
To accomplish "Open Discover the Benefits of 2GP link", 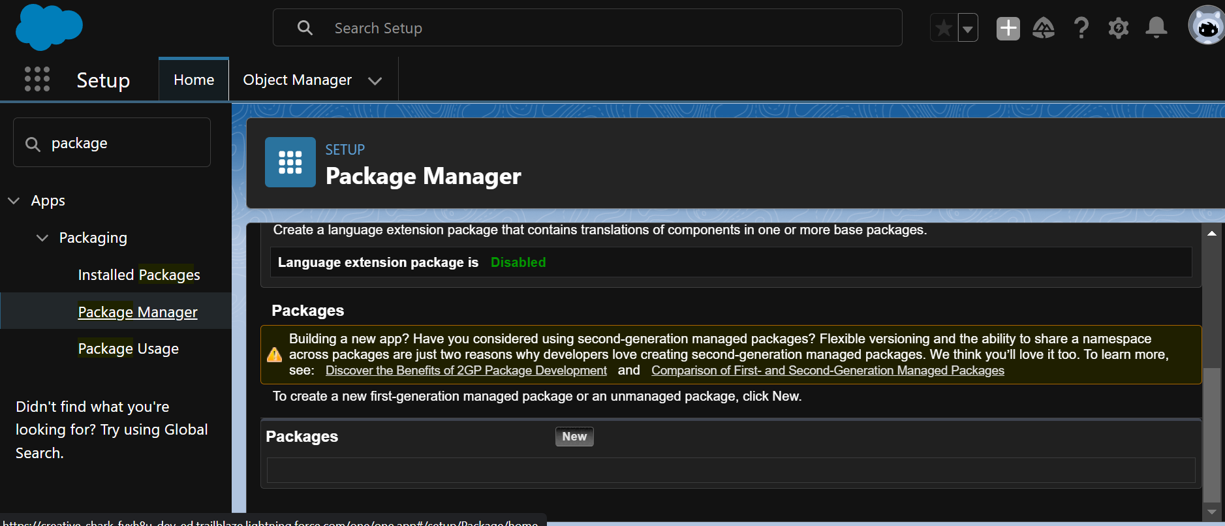I will [466, 371].
